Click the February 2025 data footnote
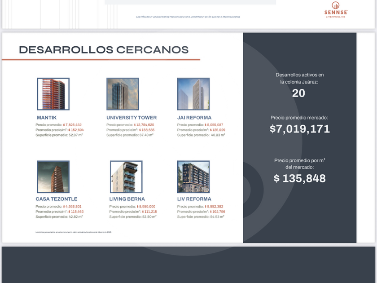 tap(73, 232)
